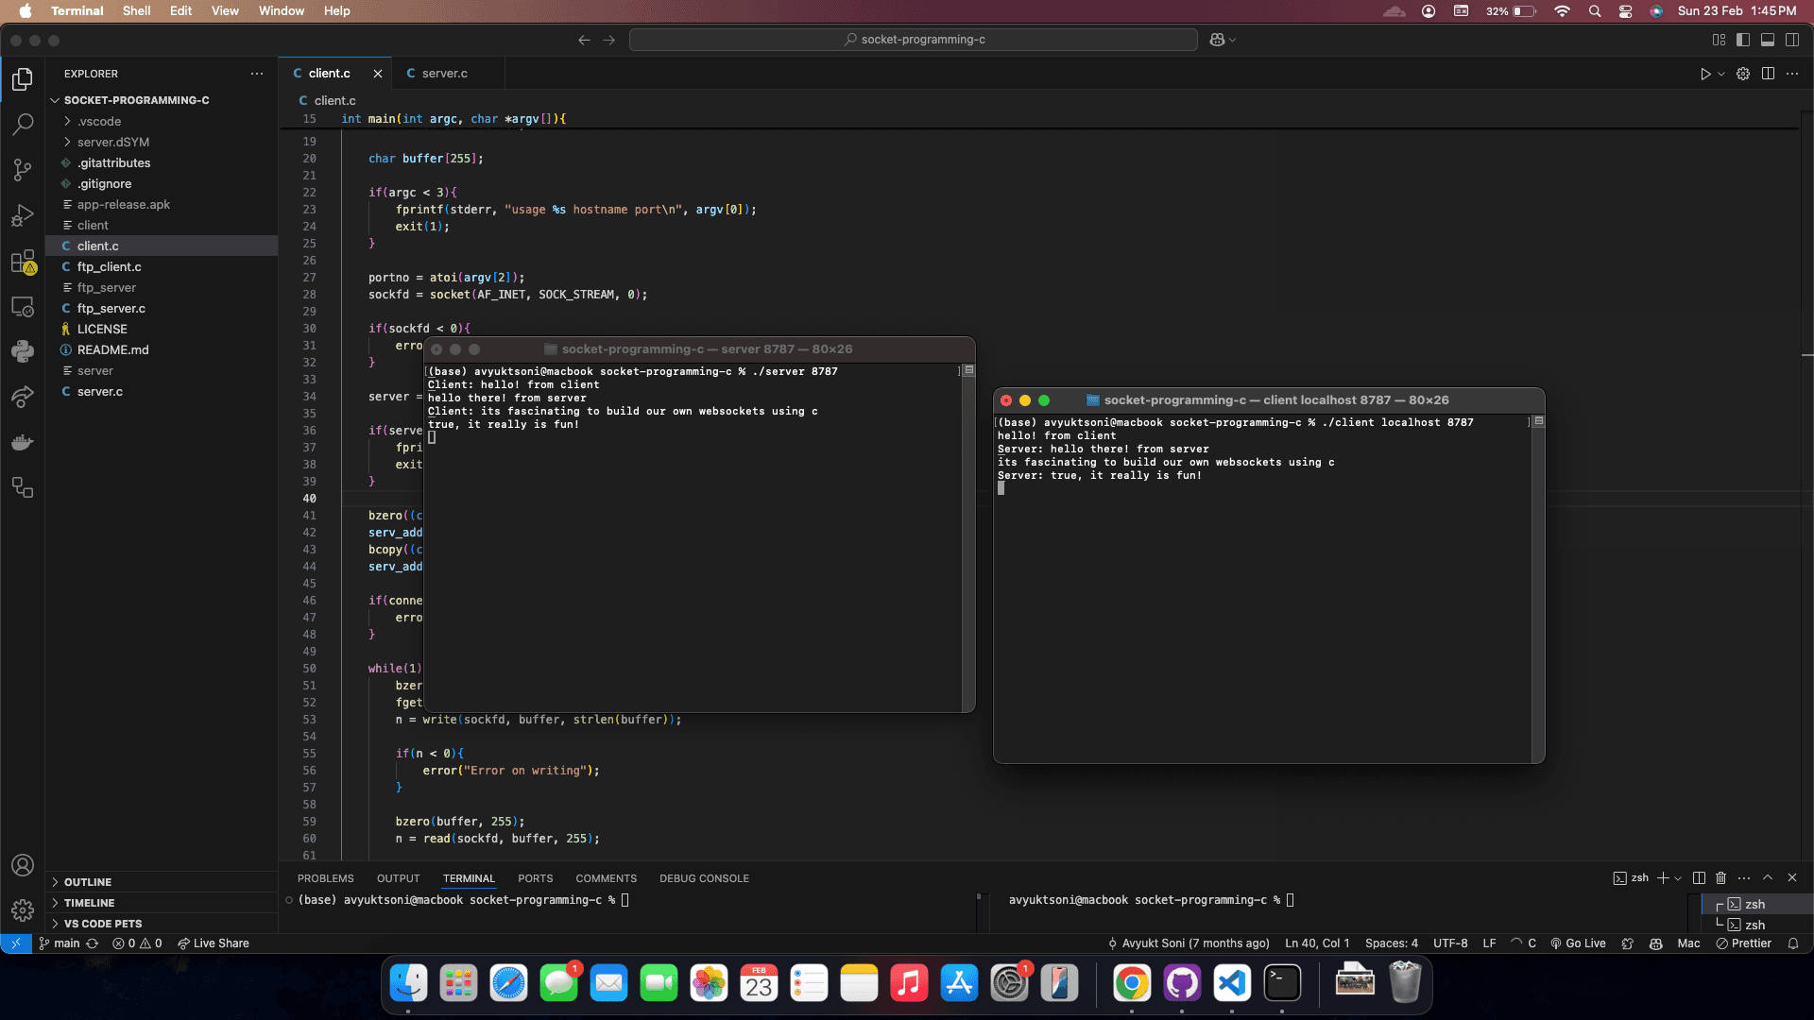1814x1020 pixels.
Task: Toggle the primary side bar visibility
Action: click(1743, 40)
